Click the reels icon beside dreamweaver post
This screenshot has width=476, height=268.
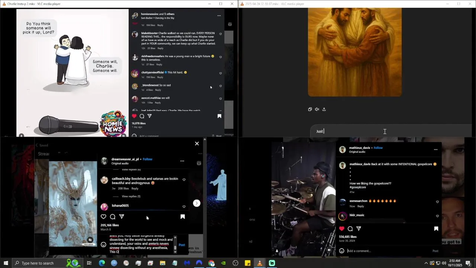pyautogui.click(x=199, y=163)
